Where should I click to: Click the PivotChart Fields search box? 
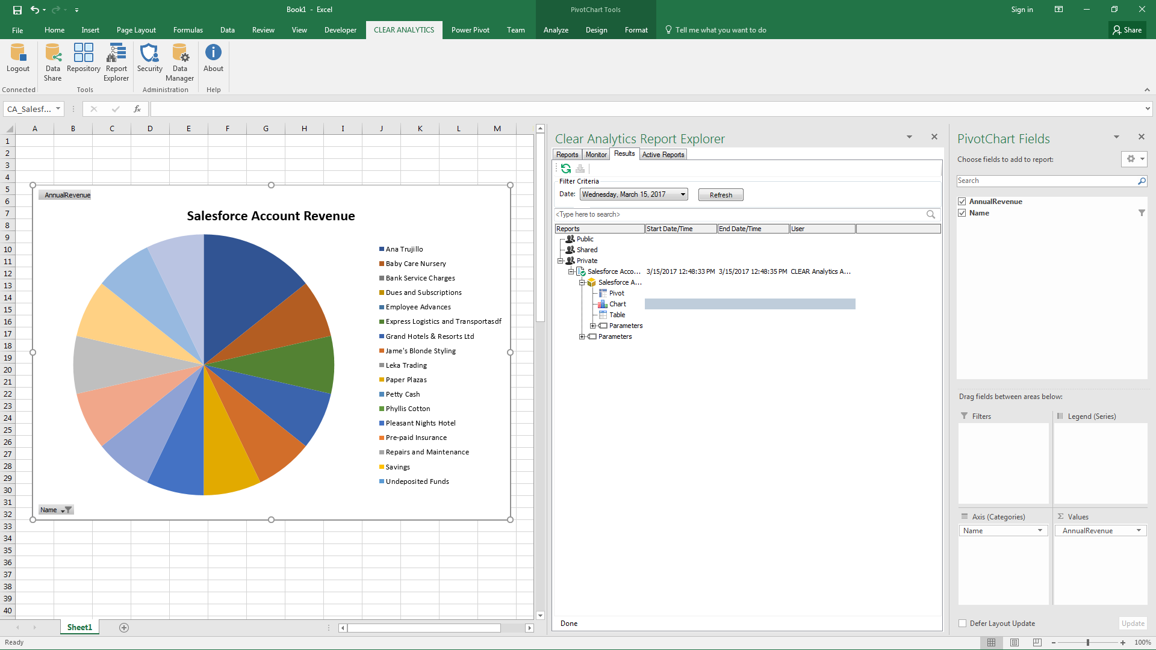1046,181
